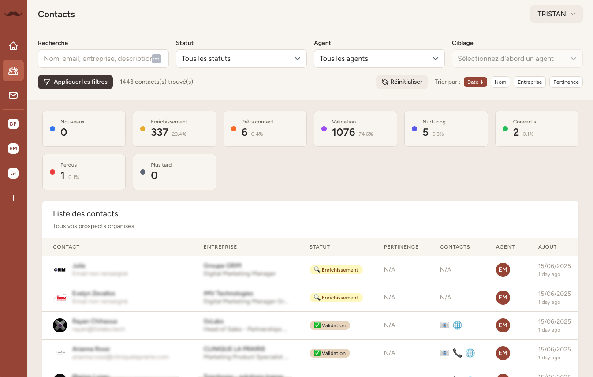Click Appliquer les filtres button
593x377 pixels.
pos(75,82)
